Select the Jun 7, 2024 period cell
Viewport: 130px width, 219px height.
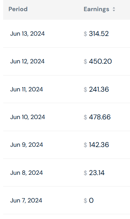26,201
